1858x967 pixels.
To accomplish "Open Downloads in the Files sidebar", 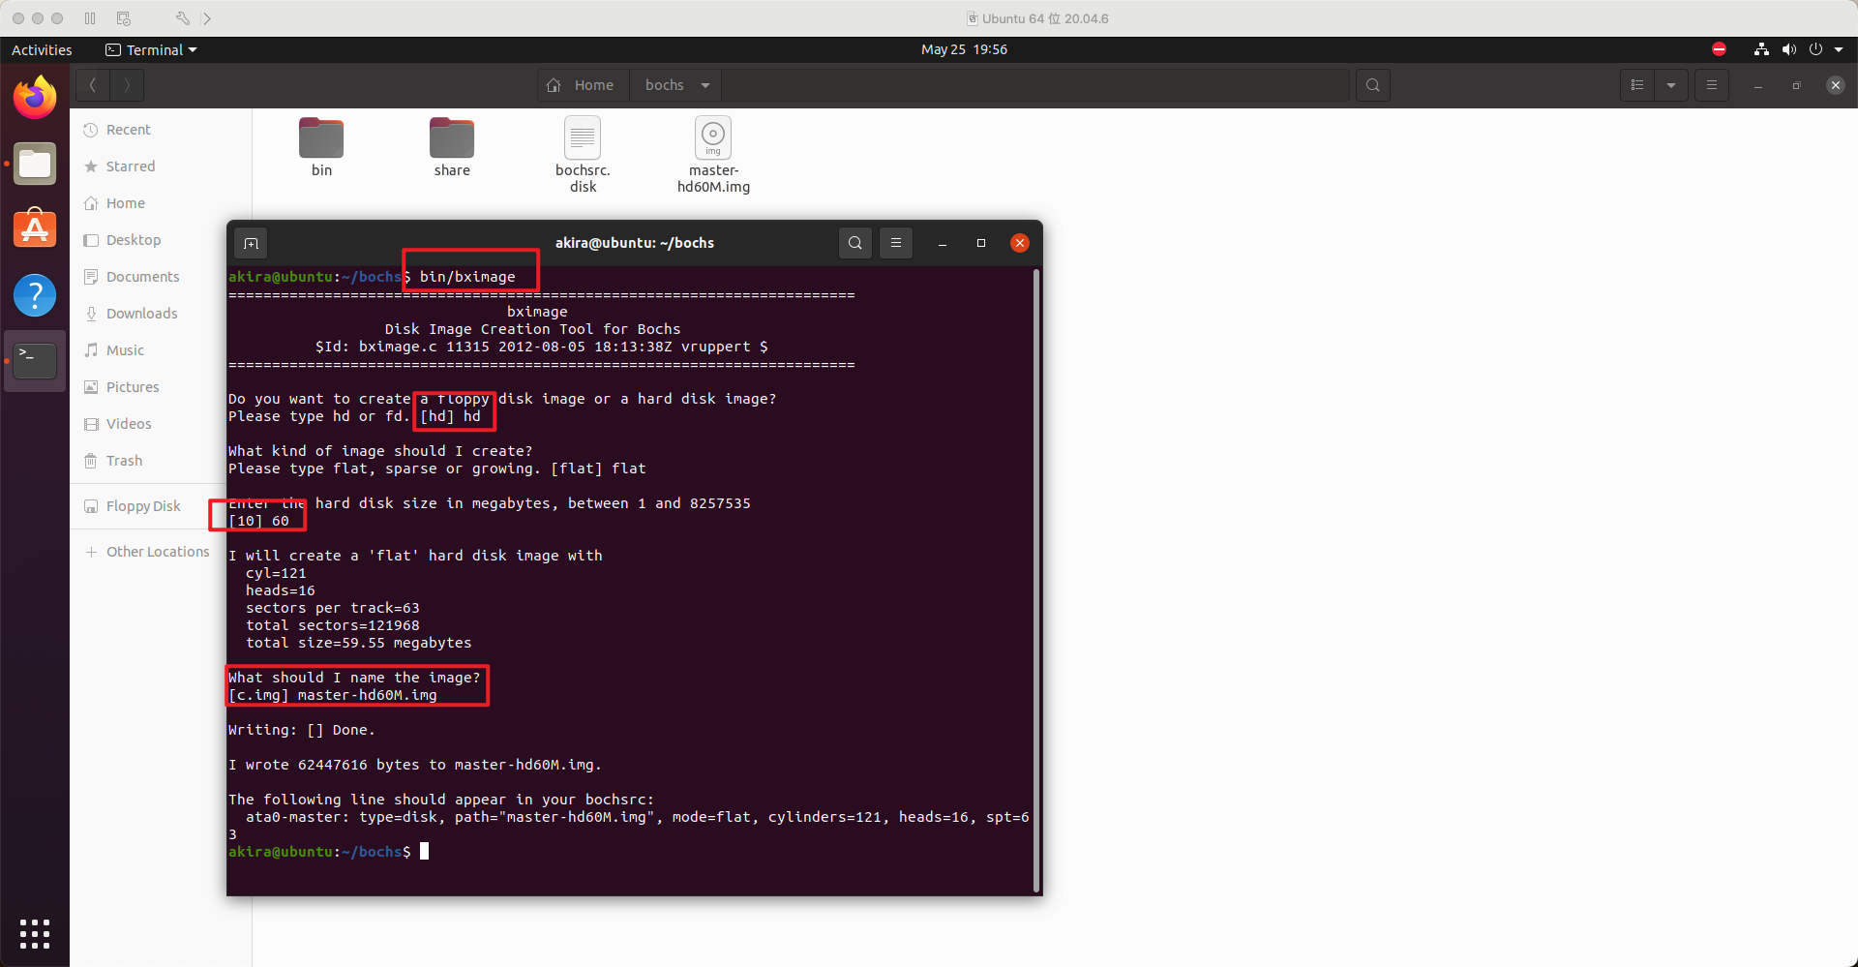I will pyautogui.click(x=142, y=314).
